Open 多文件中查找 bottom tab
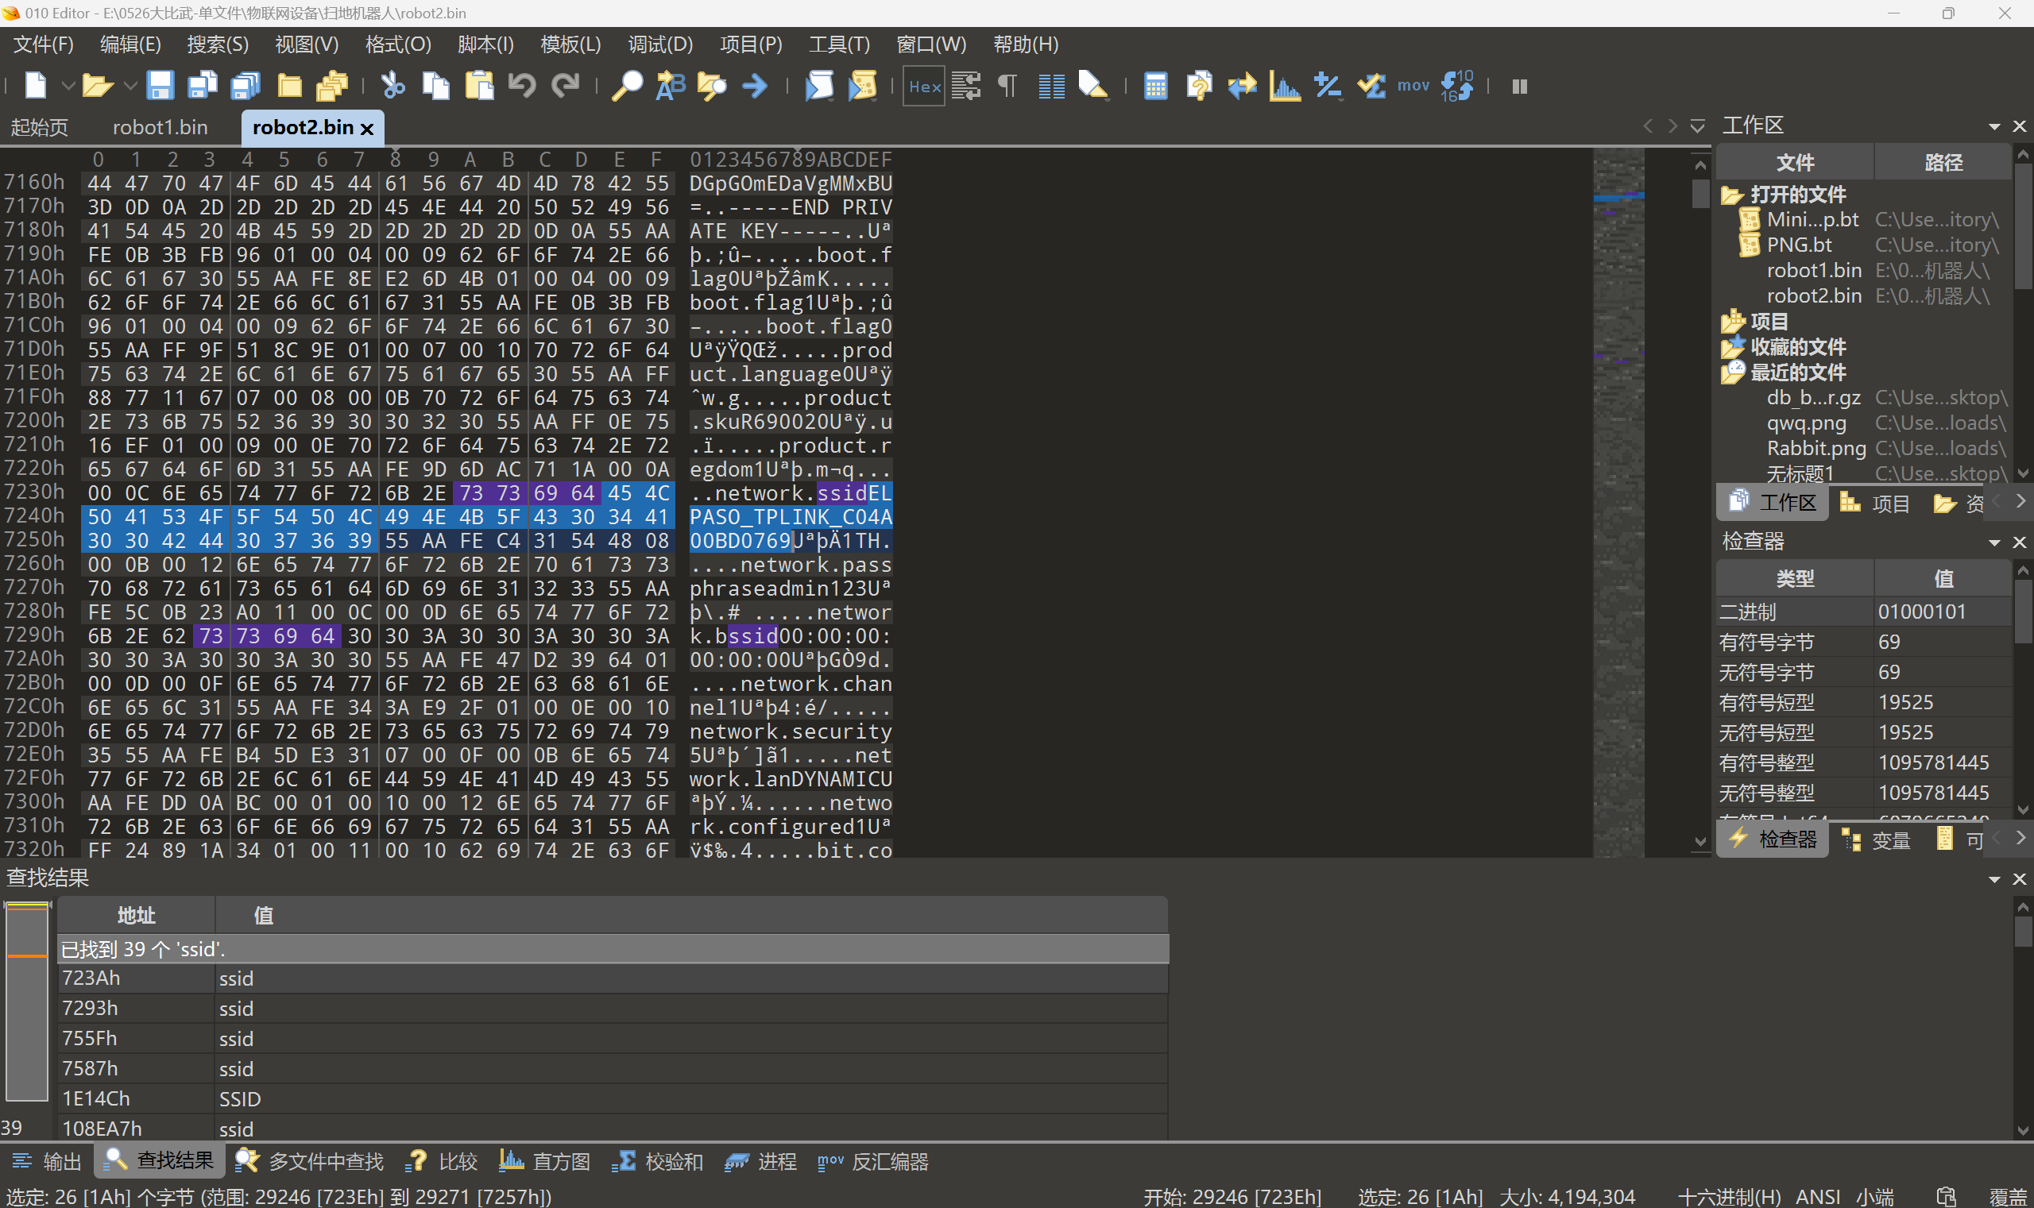Viewport: 2034px width, 1208px height. coord(308,1162)
